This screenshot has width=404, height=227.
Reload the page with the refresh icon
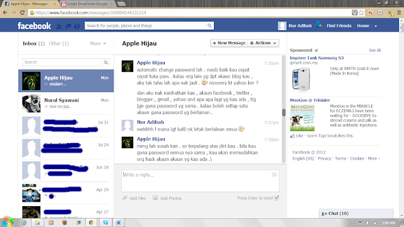(x=23, y=13)
